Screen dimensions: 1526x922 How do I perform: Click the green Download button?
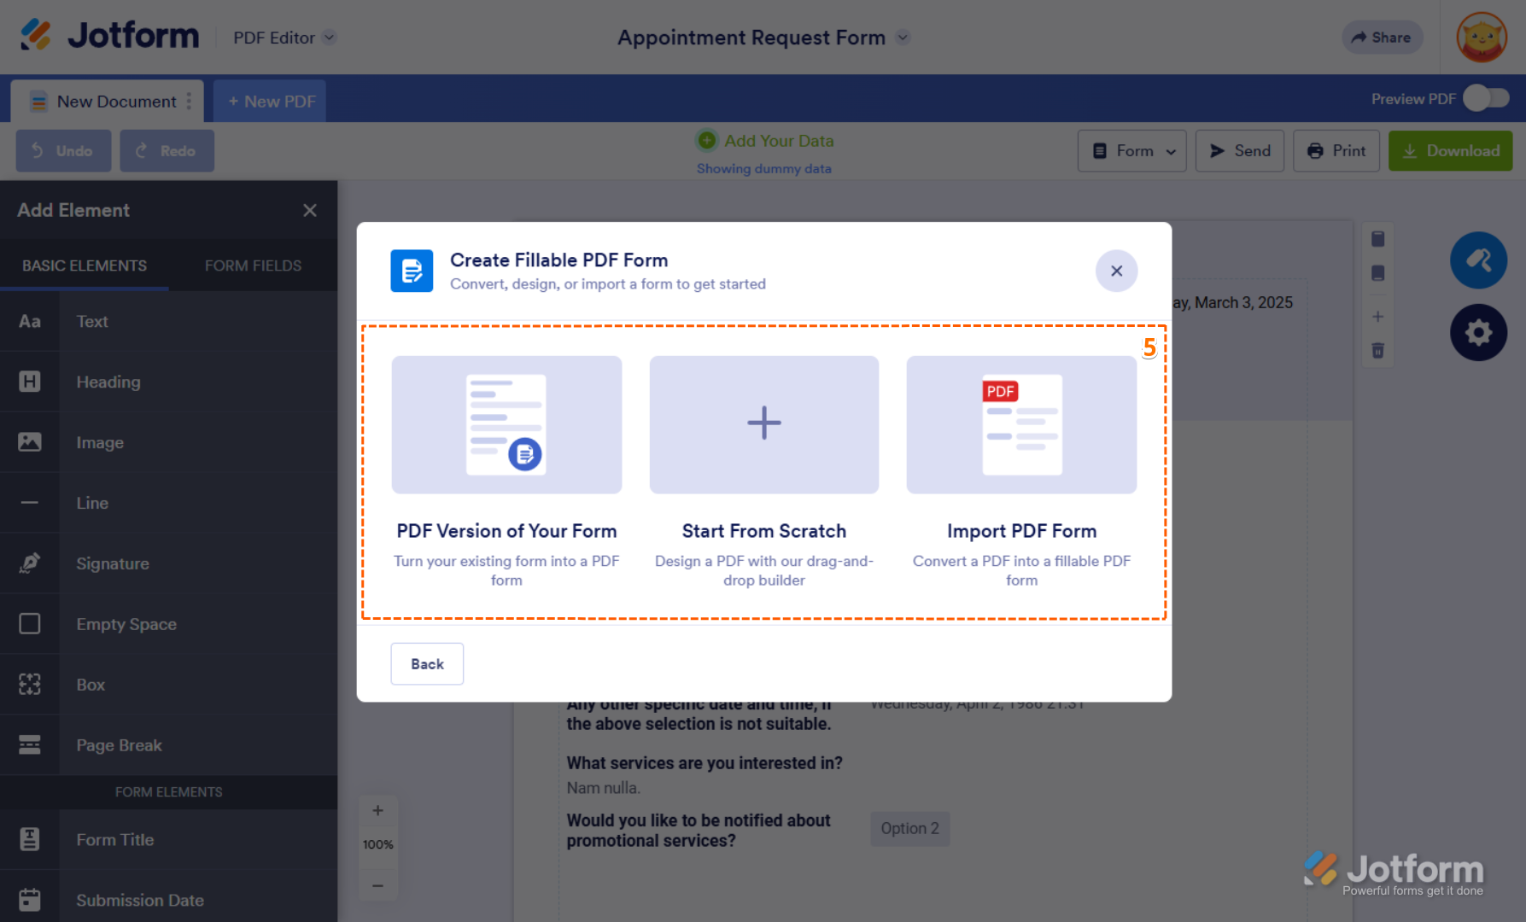click(1450, 151)
